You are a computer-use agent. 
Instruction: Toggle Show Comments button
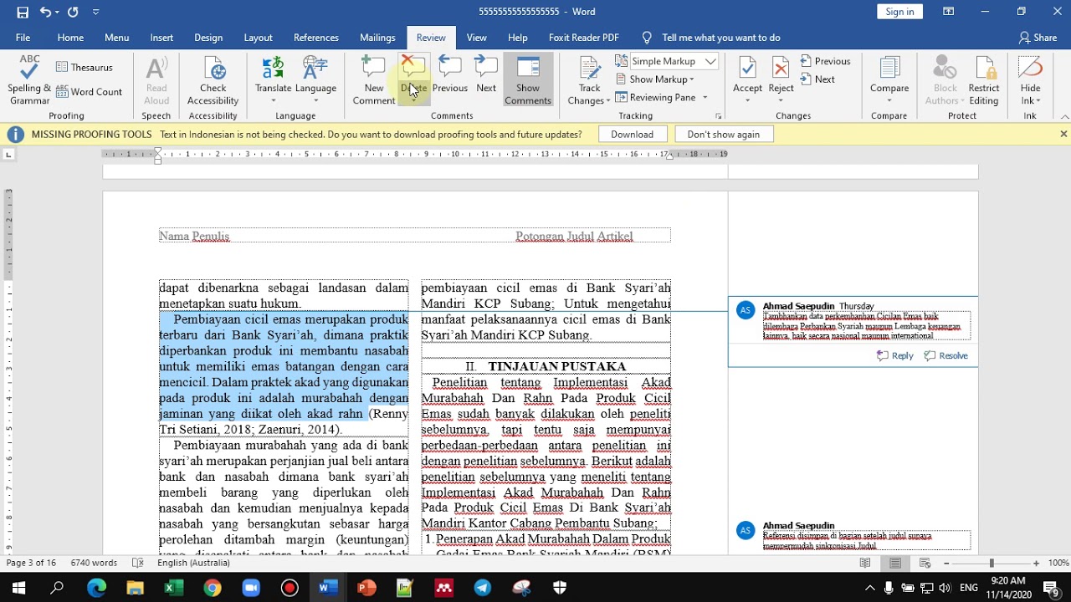[x=528, y=80]
